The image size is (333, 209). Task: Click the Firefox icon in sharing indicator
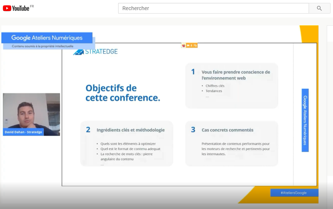click(x=184, y=45)
